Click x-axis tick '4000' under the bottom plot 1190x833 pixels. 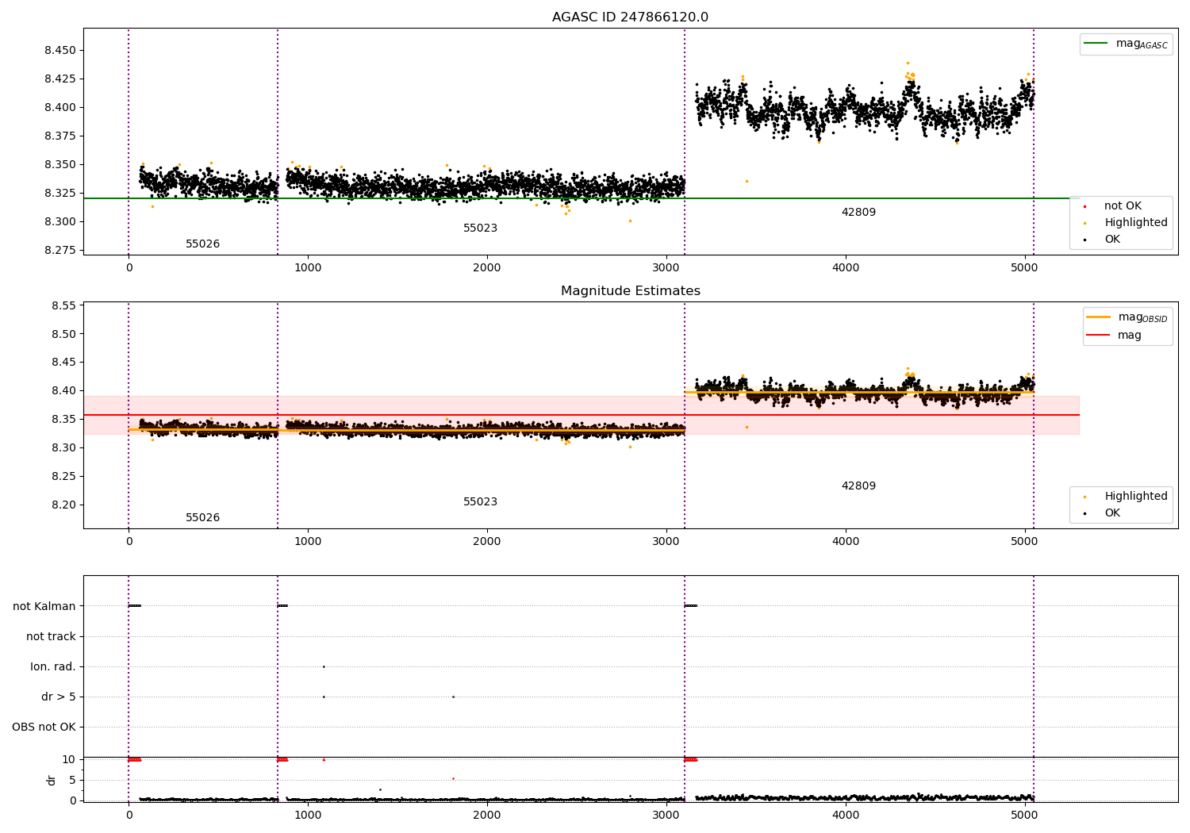pyautogui.click(x=846, y=816)
